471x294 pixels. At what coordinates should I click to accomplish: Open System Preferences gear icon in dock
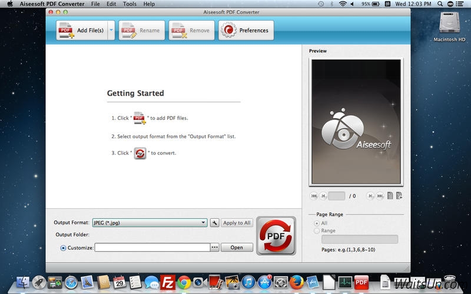click(281, 283)
